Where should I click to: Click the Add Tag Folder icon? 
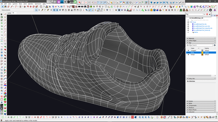click(190, 45)
